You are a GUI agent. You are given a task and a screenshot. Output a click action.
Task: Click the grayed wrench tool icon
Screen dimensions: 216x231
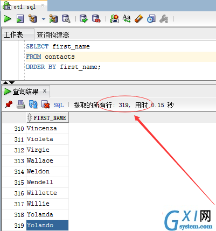(164, 19)
